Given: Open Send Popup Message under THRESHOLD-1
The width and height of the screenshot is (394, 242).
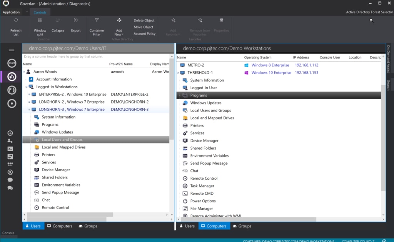Looking at the screenshot, I should coord(209,163).
